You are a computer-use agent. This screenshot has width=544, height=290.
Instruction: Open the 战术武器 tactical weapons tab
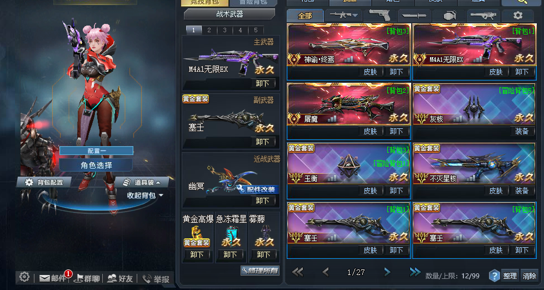point(229,14)
